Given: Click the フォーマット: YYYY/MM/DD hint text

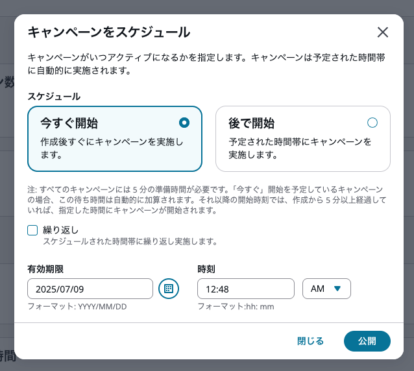Looking at the screenshot, I should (77, 307).
